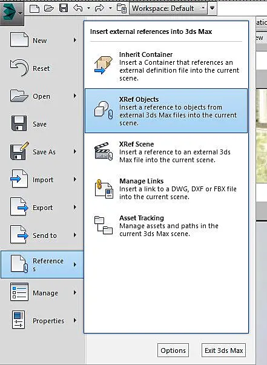Image resolution: width=267 pixels, height=365 pixels.
Task: Click the Redo arrow icon
Action: click(x=100, y=8)
